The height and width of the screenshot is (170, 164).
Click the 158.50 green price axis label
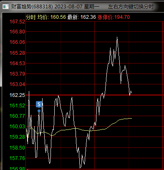(17, 148)
